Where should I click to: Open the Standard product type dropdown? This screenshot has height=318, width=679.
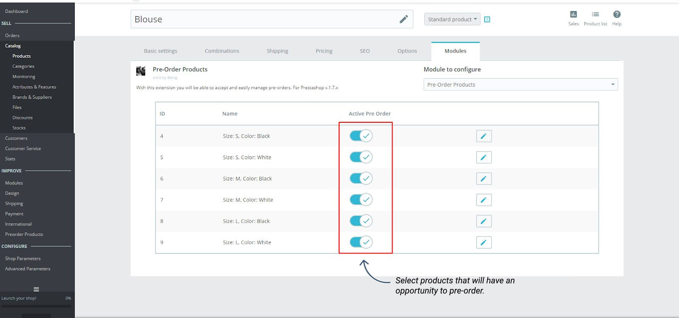(452, 19)
